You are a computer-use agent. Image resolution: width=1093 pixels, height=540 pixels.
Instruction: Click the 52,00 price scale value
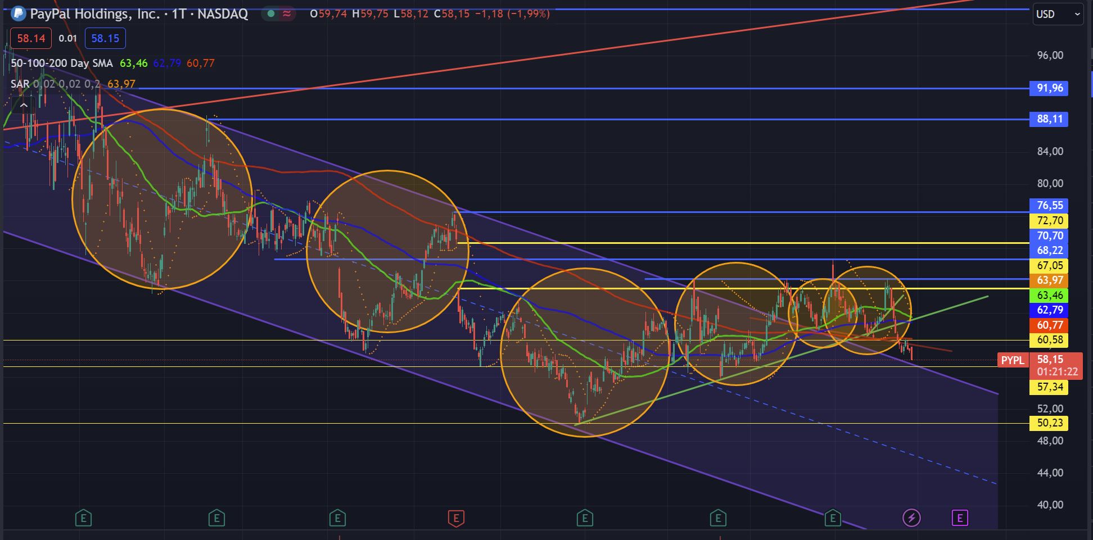tap(1050, 409)
